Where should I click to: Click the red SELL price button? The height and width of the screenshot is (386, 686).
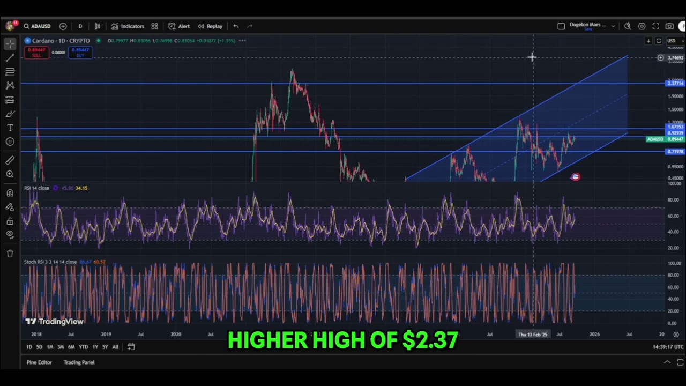[36, 52]
